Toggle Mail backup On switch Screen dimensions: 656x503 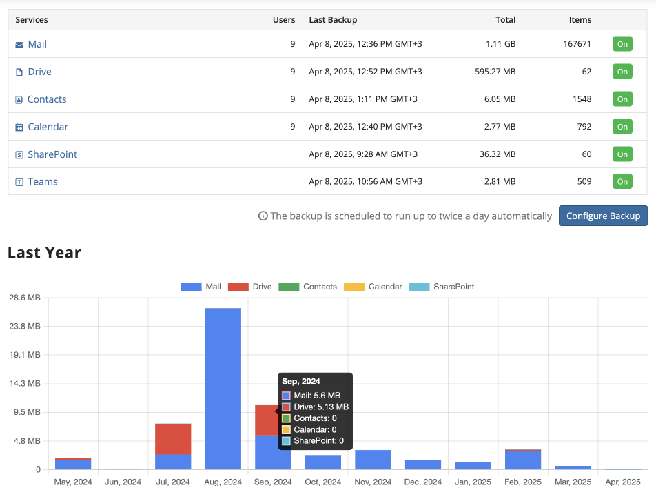pyautogui.click(x=622, y=43)
